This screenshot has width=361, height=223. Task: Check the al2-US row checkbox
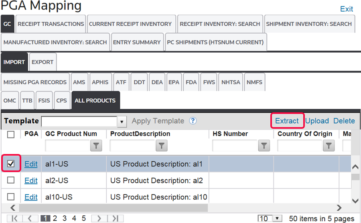coord(11,180)
